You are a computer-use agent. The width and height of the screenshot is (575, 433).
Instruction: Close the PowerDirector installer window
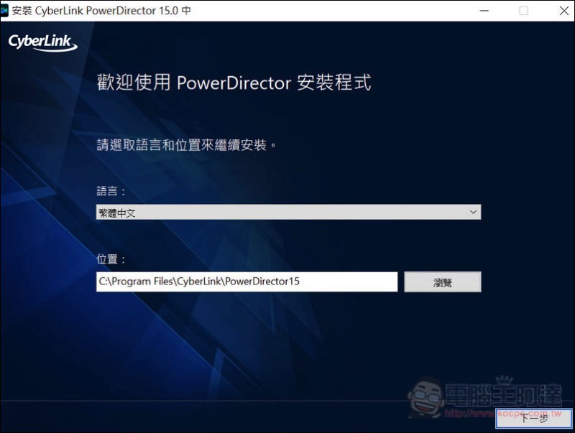(x=564, y=11)
